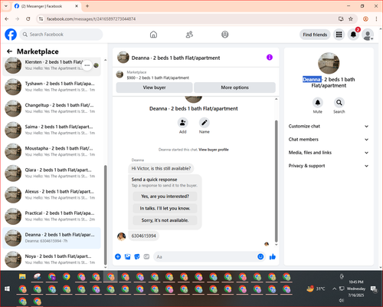Image resolution: width=383 pixels, height=307 pixels.
Task: Reload the page in Chrome
Action: (x=28, y=19)
